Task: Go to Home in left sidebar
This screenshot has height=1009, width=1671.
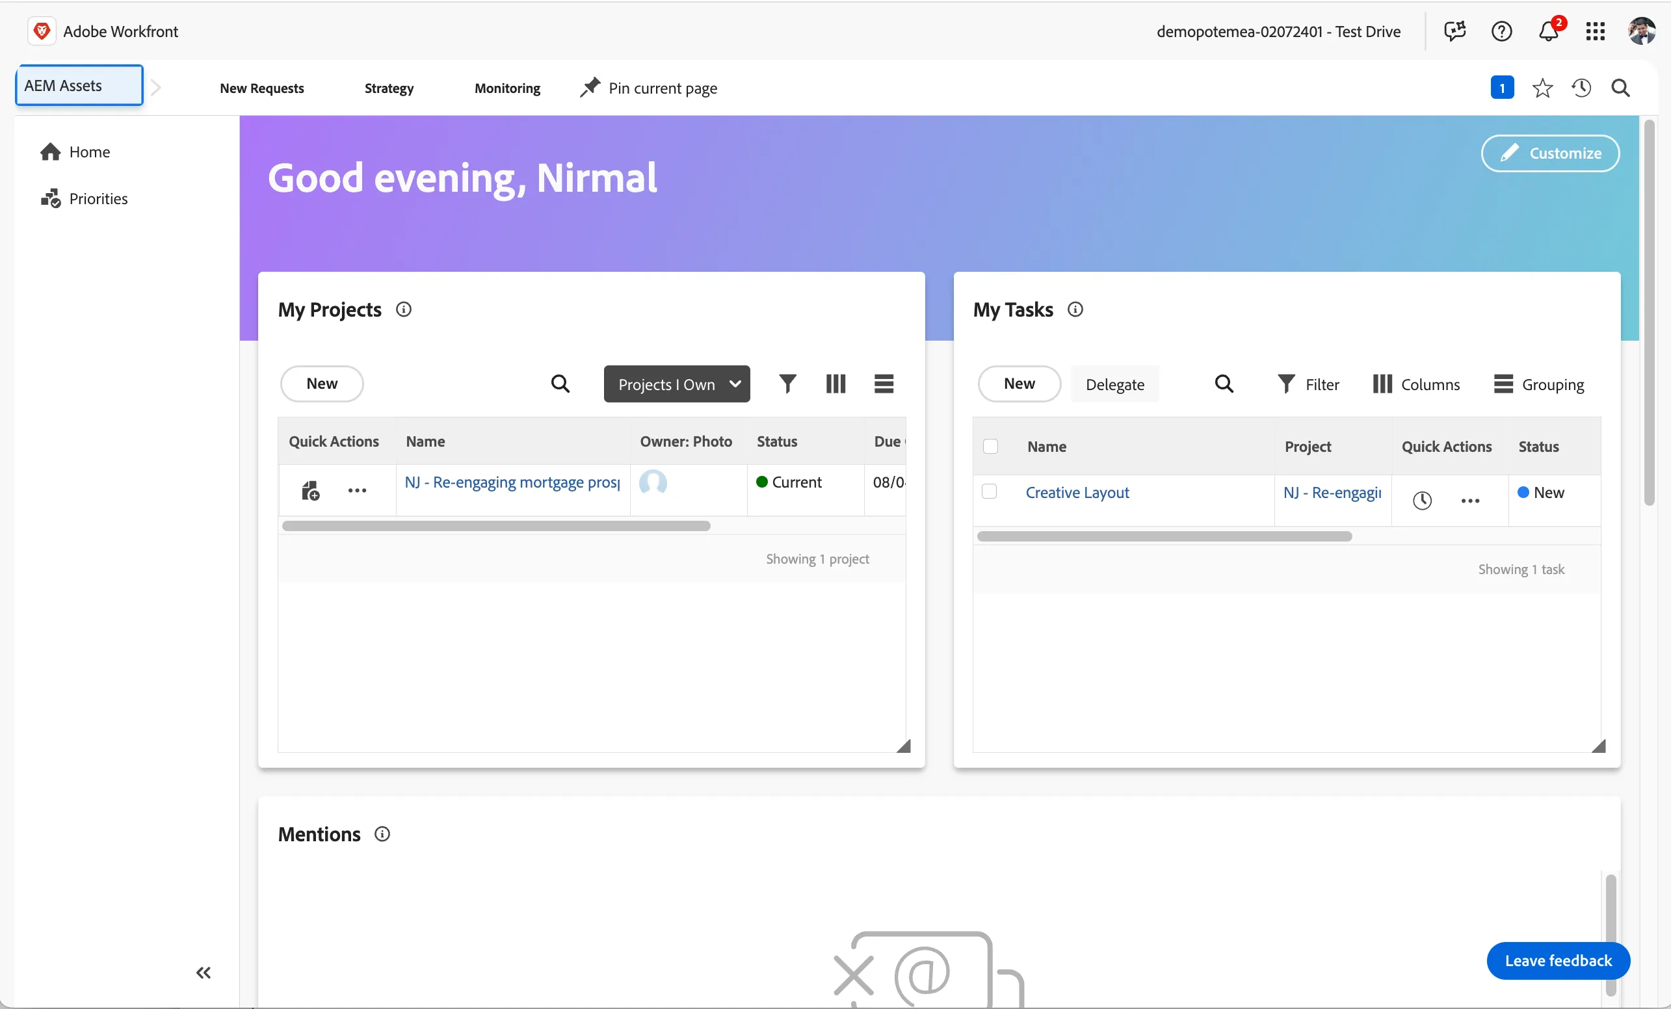Action: click(75, 152)
